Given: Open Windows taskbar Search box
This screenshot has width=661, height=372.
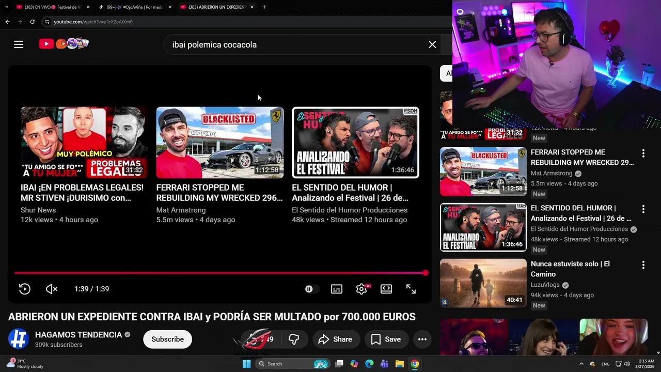Looking at the screenshot, I should coord(293,364).
